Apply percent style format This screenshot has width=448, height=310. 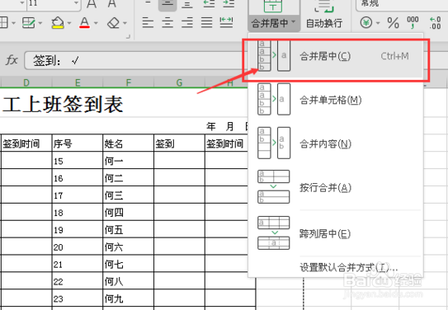point(393,23)
